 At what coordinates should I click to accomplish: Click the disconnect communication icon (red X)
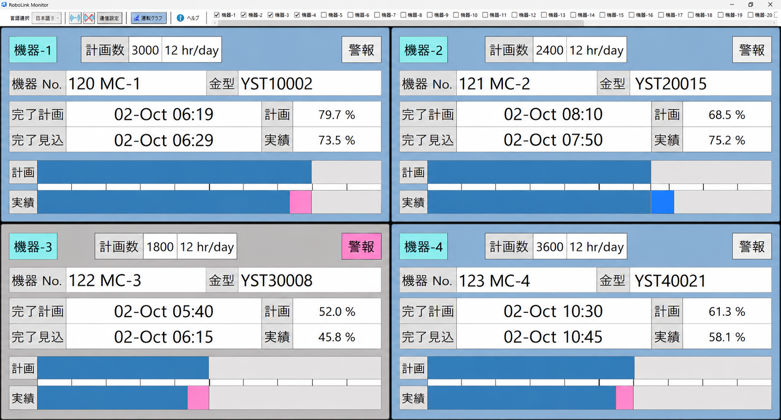tap(89, 18)
